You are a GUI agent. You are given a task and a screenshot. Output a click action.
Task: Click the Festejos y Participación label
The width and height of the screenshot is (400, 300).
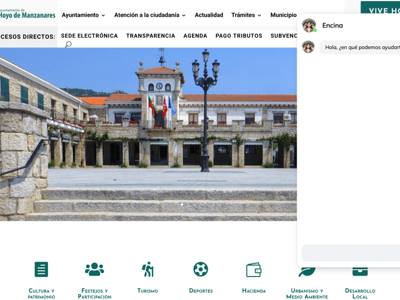click(x=94, y=294)
